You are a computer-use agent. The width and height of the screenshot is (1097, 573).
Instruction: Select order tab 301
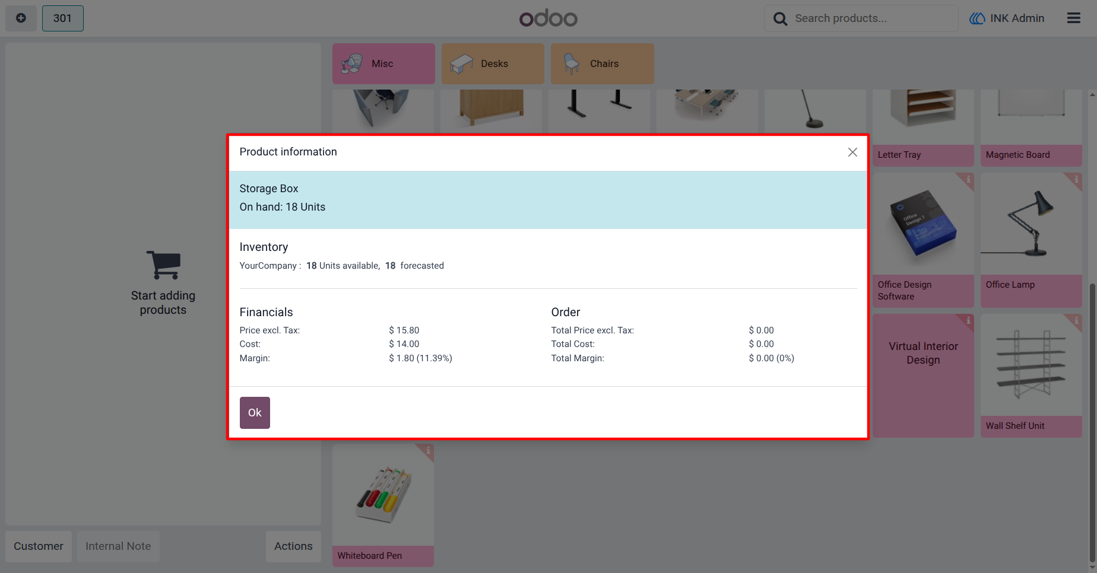coord(62,18)
